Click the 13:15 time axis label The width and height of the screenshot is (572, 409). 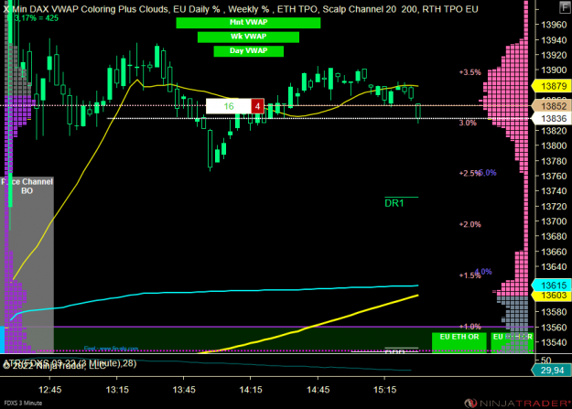click(x=117, y=390)
